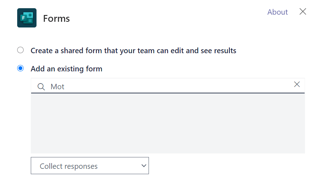This screenshot has width=310, height=187.
Task: Close the Forms dialog with top-right X
Action: pyautogui.click(x=303, y=12)
